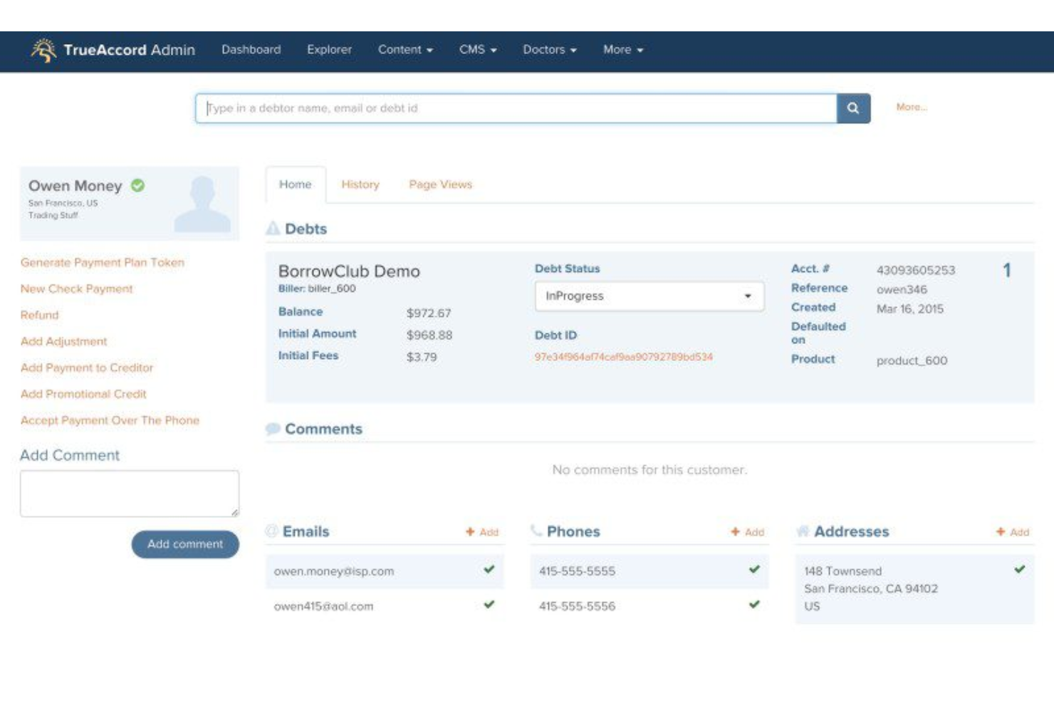
Task: Focus the debtor search field
Action: pos(516,108)
